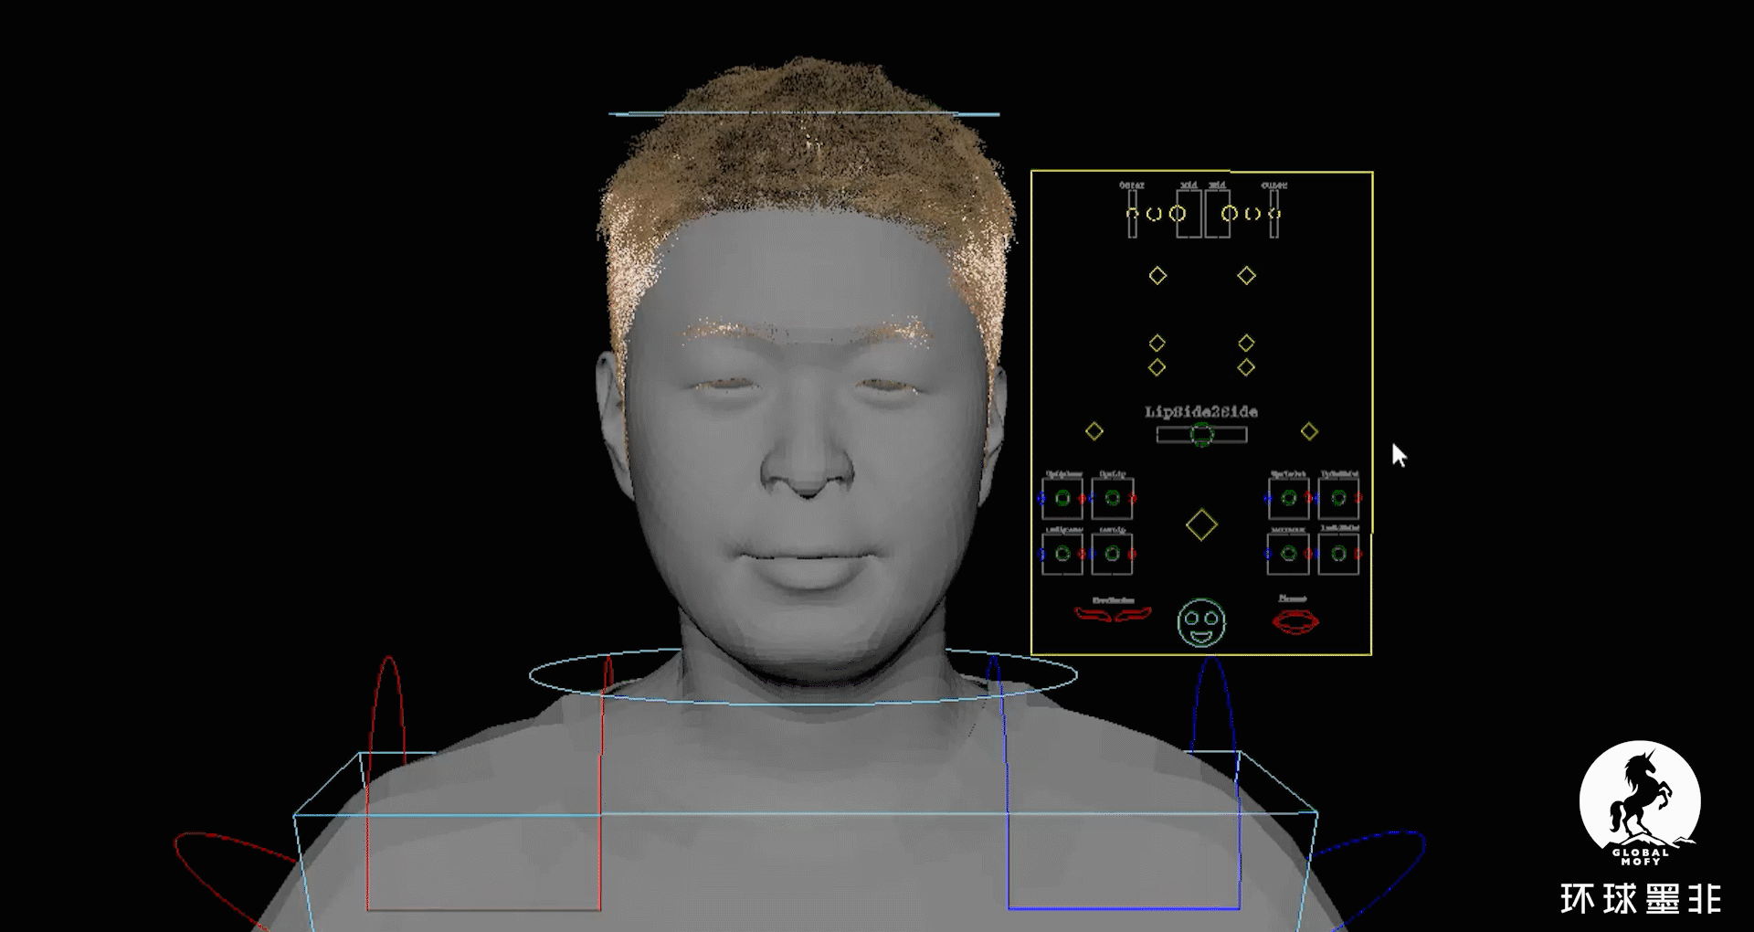Select the top-left yellow diamond under the sliders

1157,275
